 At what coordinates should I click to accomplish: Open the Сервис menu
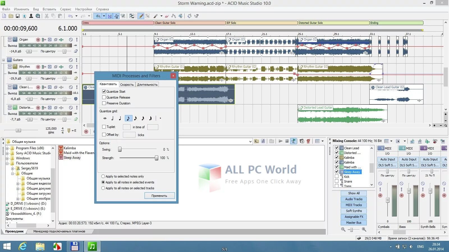[x=65, y=9]
